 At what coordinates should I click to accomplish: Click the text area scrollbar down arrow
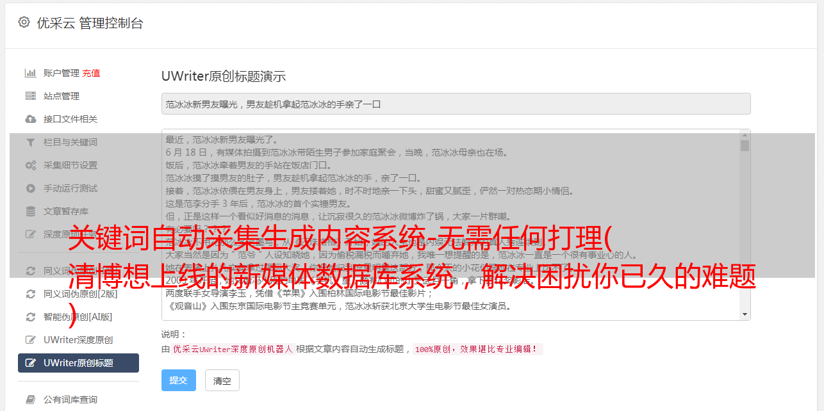[x=745, y=314]
